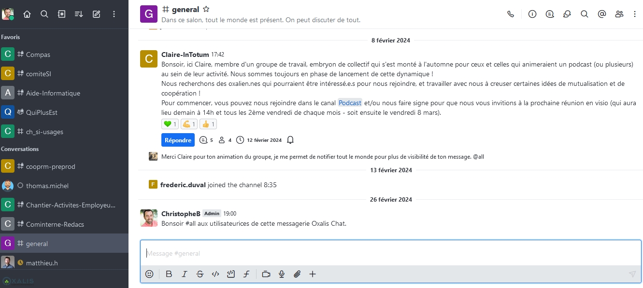643x288 pixels.
Task: Open the Home page icon
Action: pos(27,14)
